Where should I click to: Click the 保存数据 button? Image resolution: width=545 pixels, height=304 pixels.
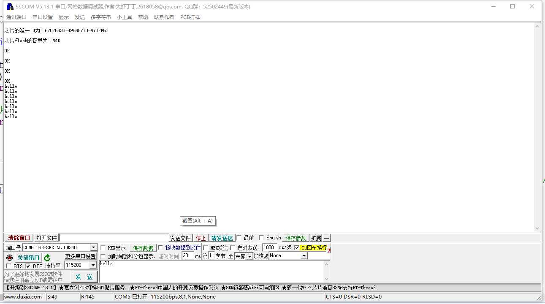[x=143, y=248]
